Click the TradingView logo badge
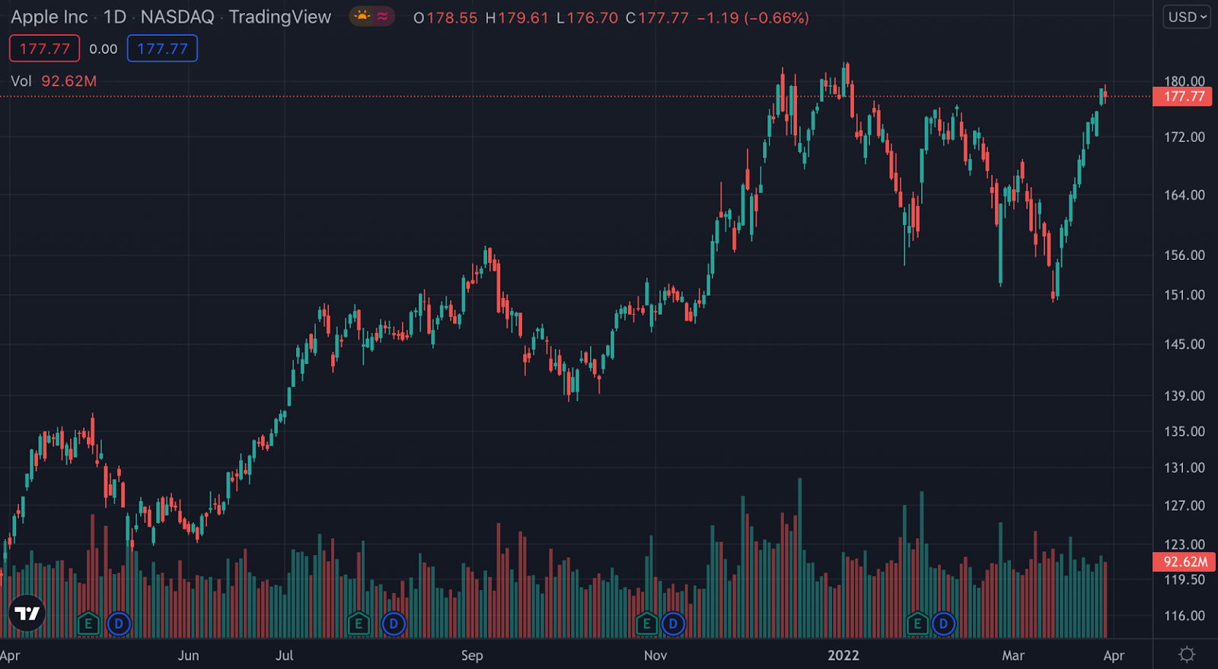Viewport: 1218px width, 669px height. 27,614
